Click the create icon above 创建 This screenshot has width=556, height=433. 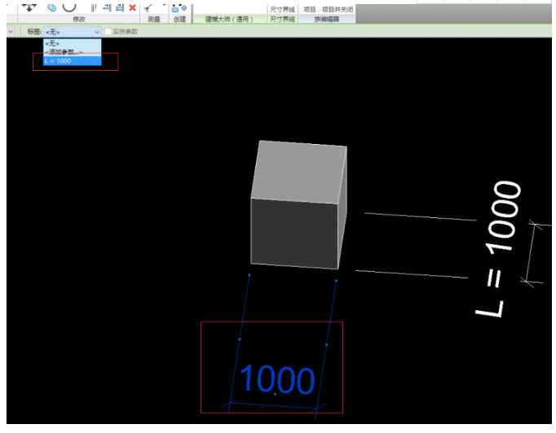[179, 7]
